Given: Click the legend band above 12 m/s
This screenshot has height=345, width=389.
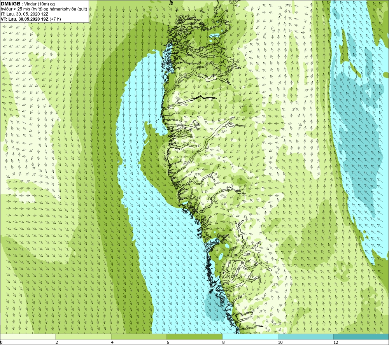Looking at the screenshot, I should click(361, 336).
